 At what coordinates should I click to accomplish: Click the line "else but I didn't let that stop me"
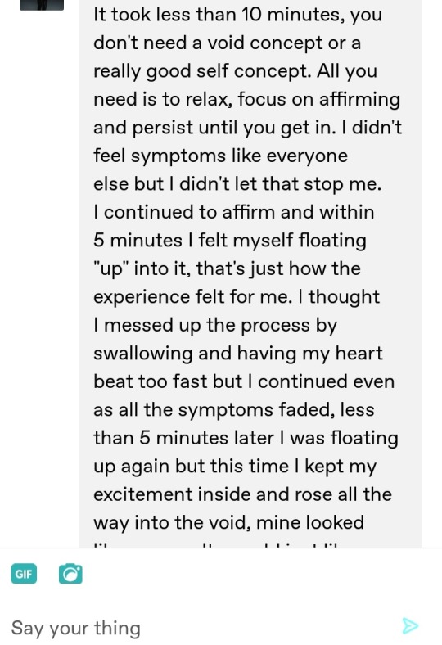click(237, 184)
